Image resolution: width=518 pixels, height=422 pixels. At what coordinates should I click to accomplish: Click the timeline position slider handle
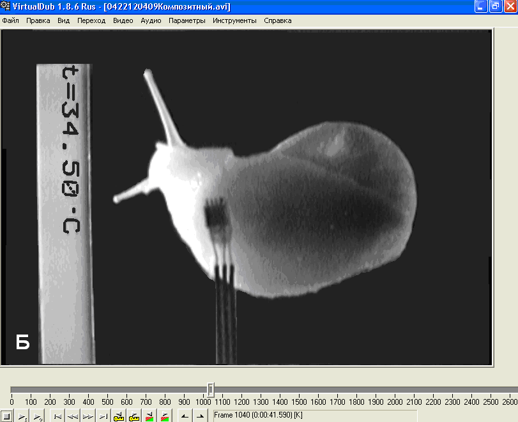click(211, 389)
